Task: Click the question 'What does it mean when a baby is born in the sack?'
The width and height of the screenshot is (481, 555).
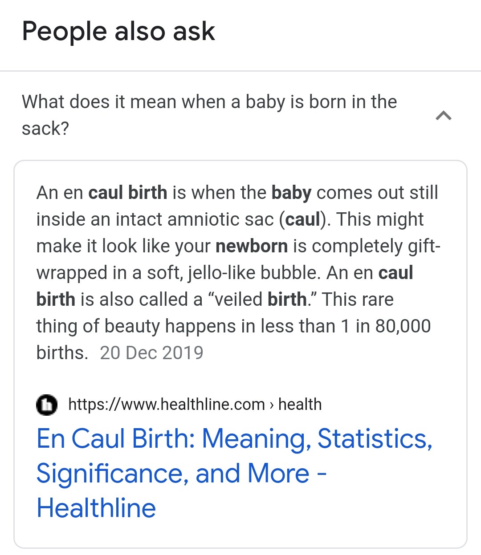Action: [x=209, y=115]
